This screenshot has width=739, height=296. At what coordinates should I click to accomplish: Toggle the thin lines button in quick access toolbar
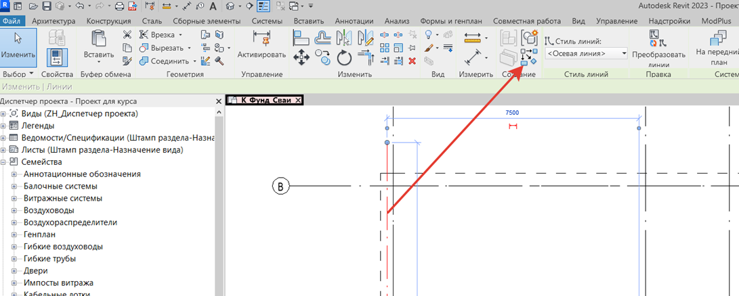(263, 6)
